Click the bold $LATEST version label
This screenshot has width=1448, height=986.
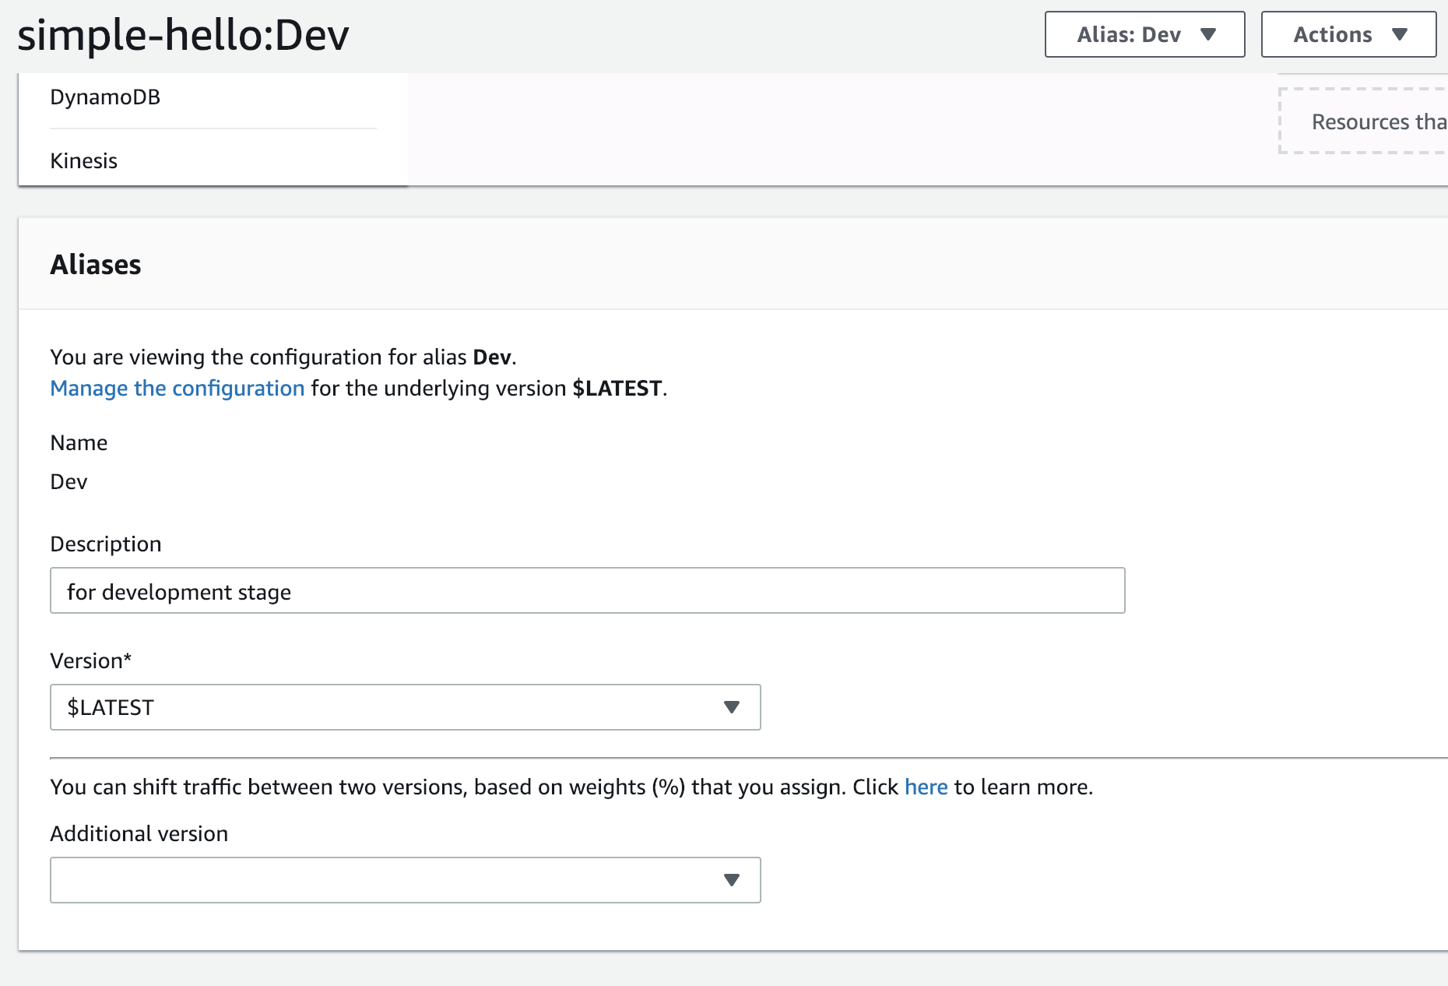coord(619,388)
